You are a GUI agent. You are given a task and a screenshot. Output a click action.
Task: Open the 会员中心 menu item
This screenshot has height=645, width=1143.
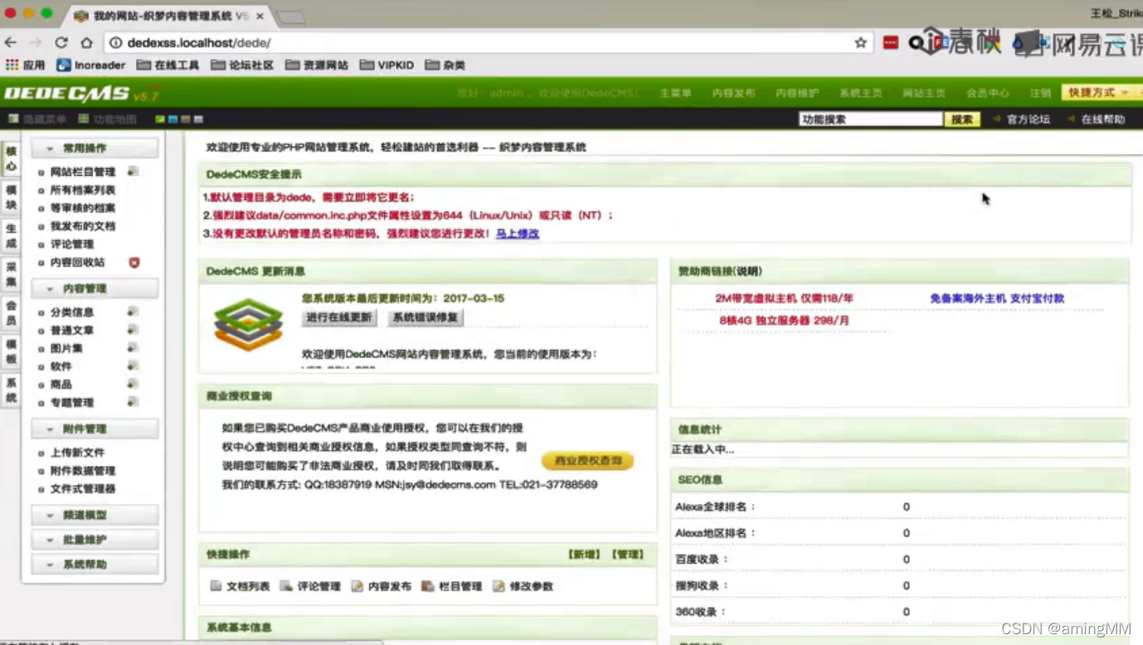point(988,93)
